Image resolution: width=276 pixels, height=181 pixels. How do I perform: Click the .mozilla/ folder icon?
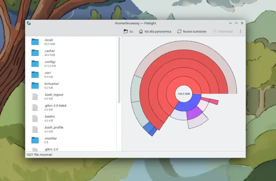coord(35,140)
